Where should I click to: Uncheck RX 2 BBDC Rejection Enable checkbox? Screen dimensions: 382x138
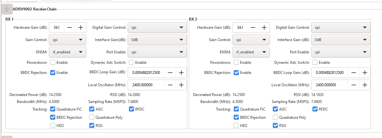(236, 73)
